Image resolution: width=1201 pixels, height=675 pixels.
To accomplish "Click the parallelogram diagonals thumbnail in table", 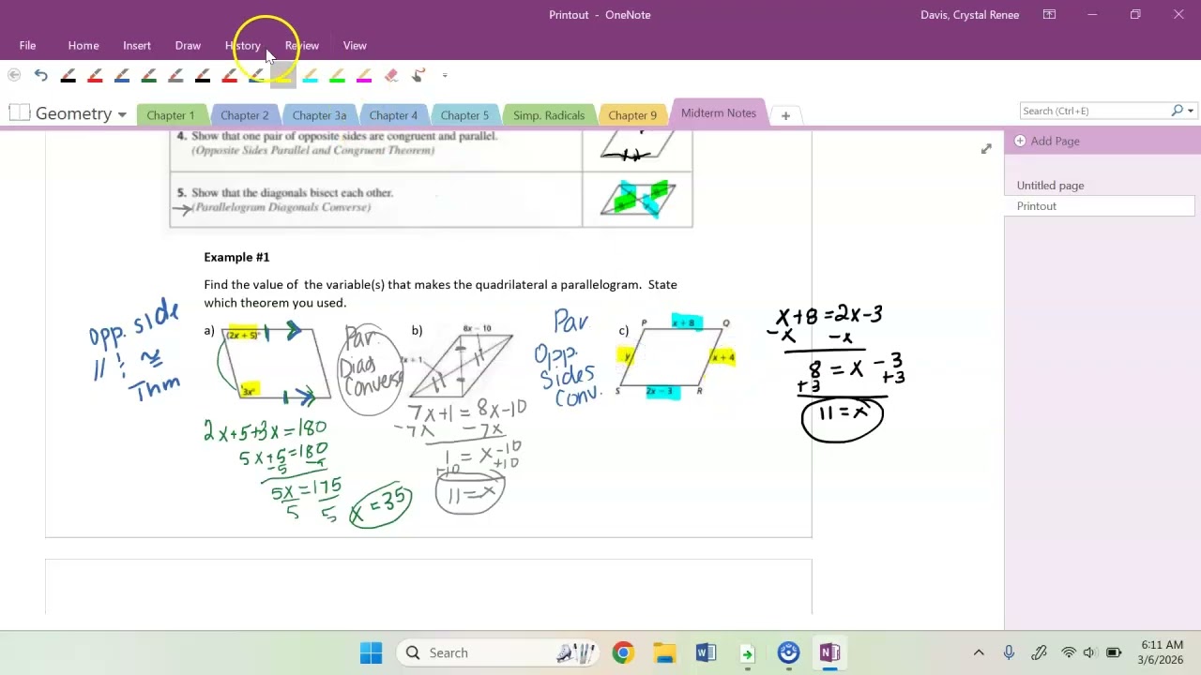I will [637, 199].
